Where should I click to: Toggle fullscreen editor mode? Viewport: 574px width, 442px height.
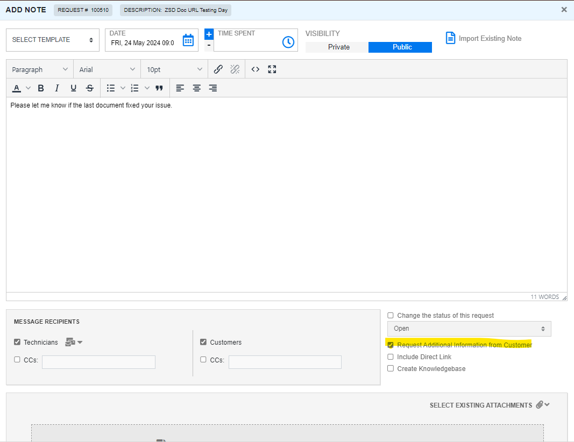(x=272, y=69)
